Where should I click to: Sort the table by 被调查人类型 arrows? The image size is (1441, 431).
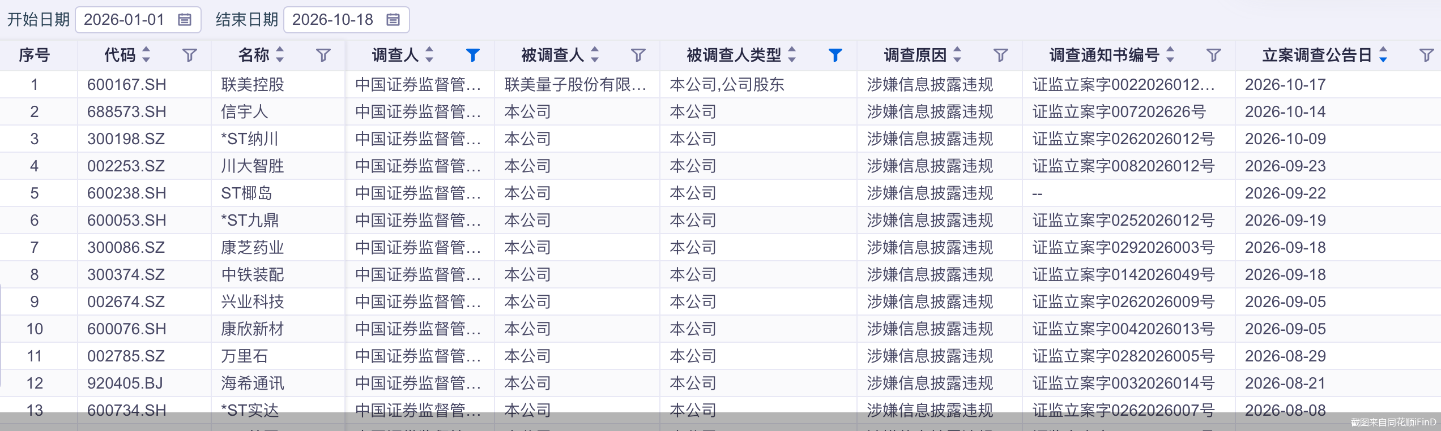792,54
